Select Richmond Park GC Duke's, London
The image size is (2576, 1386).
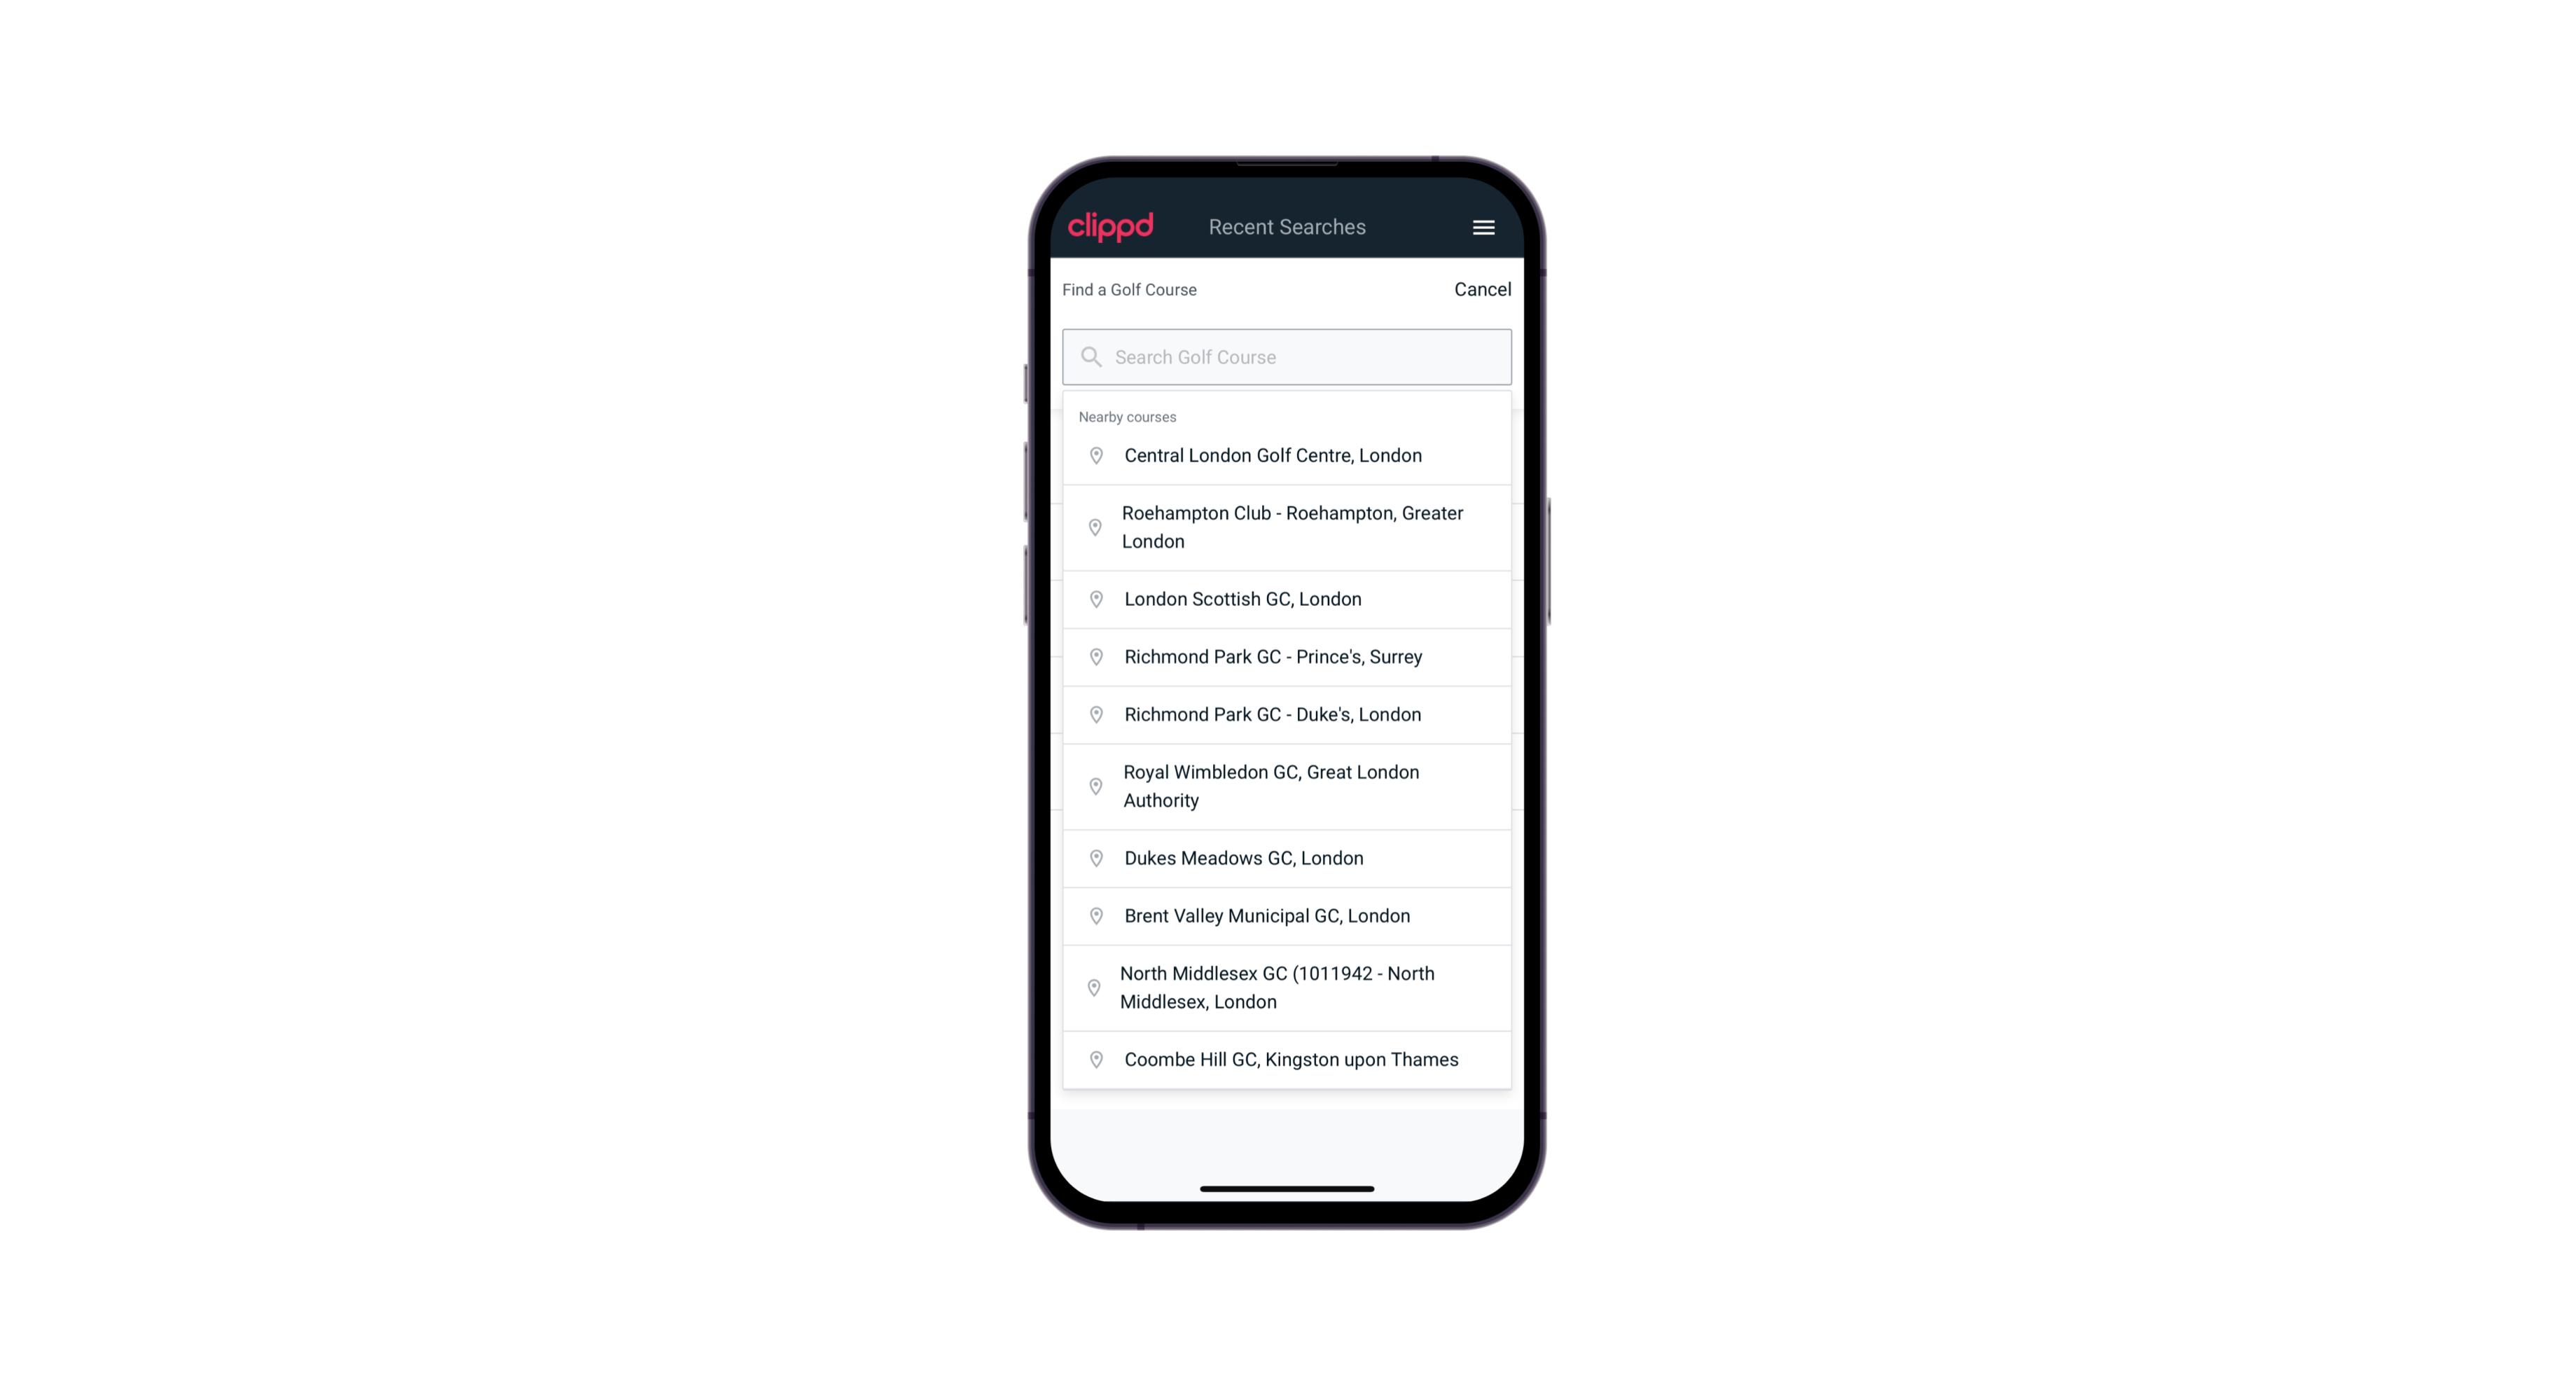(x=1287, y=714)
